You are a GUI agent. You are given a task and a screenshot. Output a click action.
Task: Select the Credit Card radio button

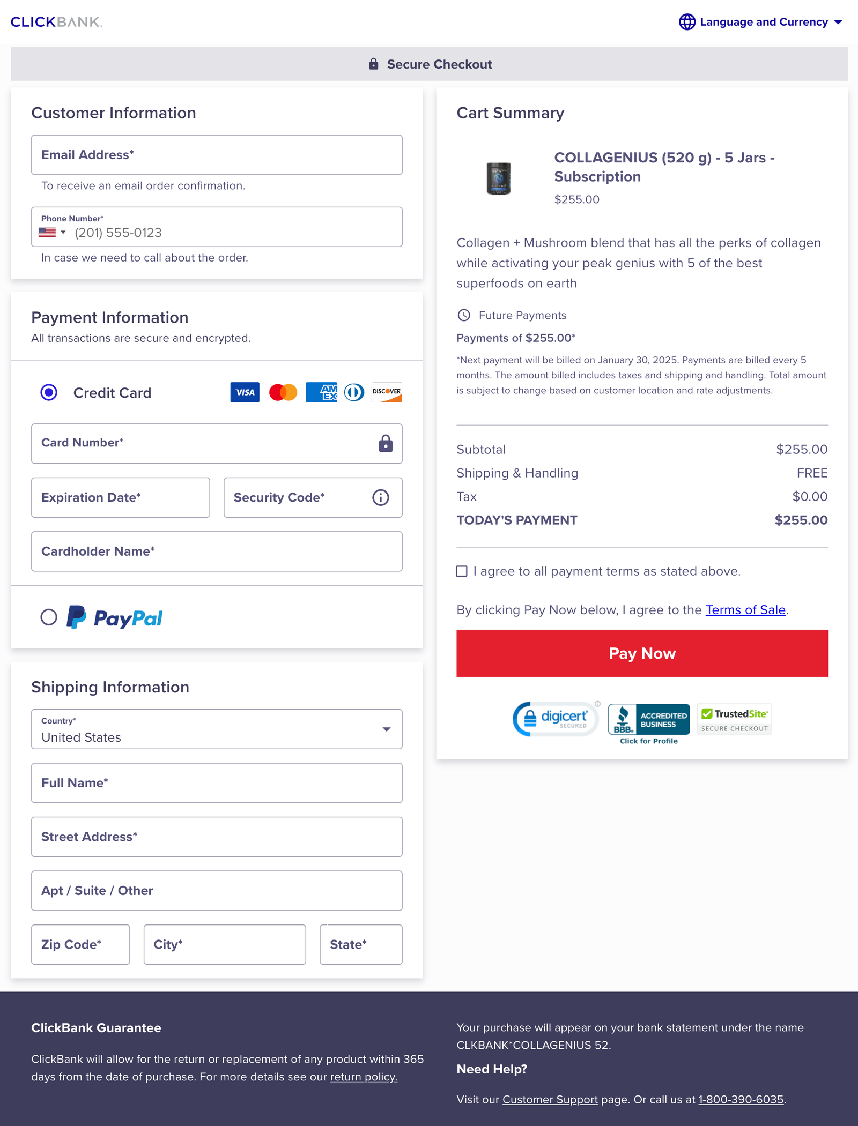49,393
